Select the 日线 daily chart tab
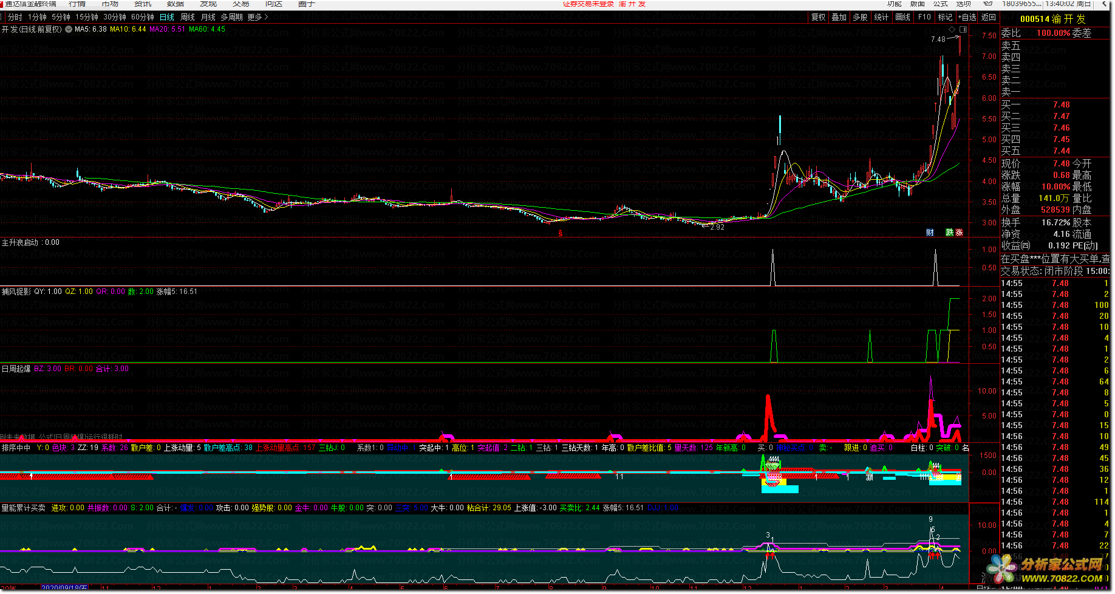Screen dimensions: 1115x594 (167, 17)
